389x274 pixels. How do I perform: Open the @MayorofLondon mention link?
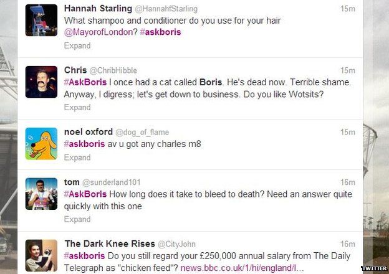(x=98, y=32)
